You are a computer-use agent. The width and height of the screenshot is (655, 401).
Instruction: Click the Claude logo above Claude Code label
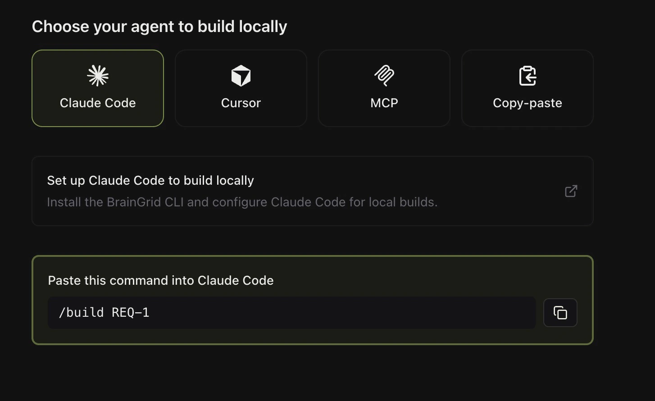click(x=98, y=76)
